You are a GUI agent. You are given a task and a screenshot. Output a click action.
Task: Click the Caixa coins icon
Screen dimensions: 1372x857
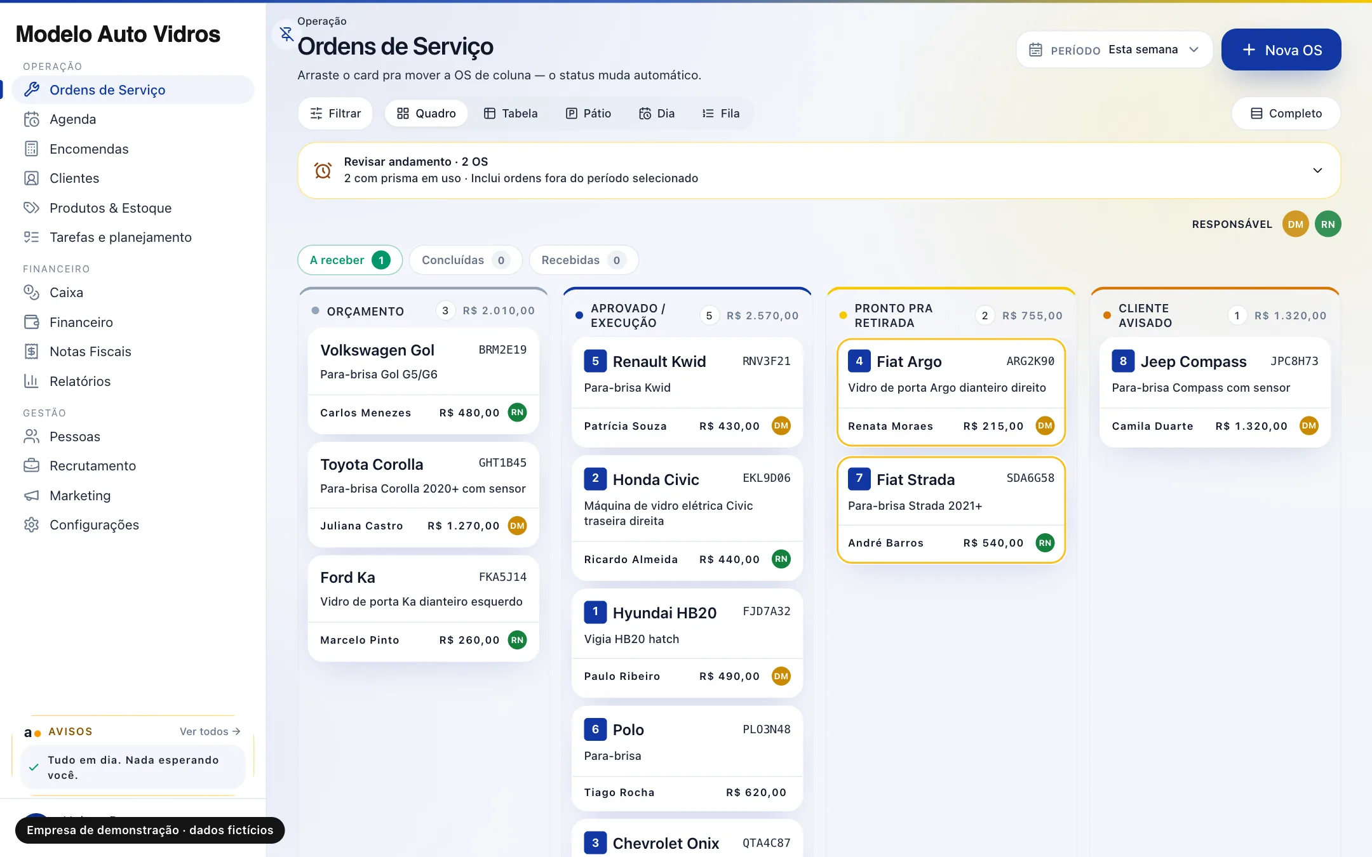click(31, 293)
